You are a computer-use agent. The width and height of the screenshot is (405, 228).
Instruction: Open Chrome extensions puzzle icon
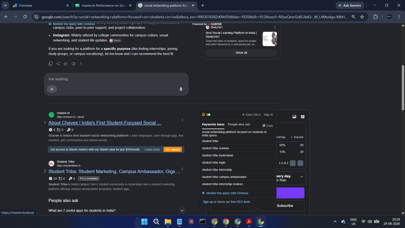coord(375,17)
